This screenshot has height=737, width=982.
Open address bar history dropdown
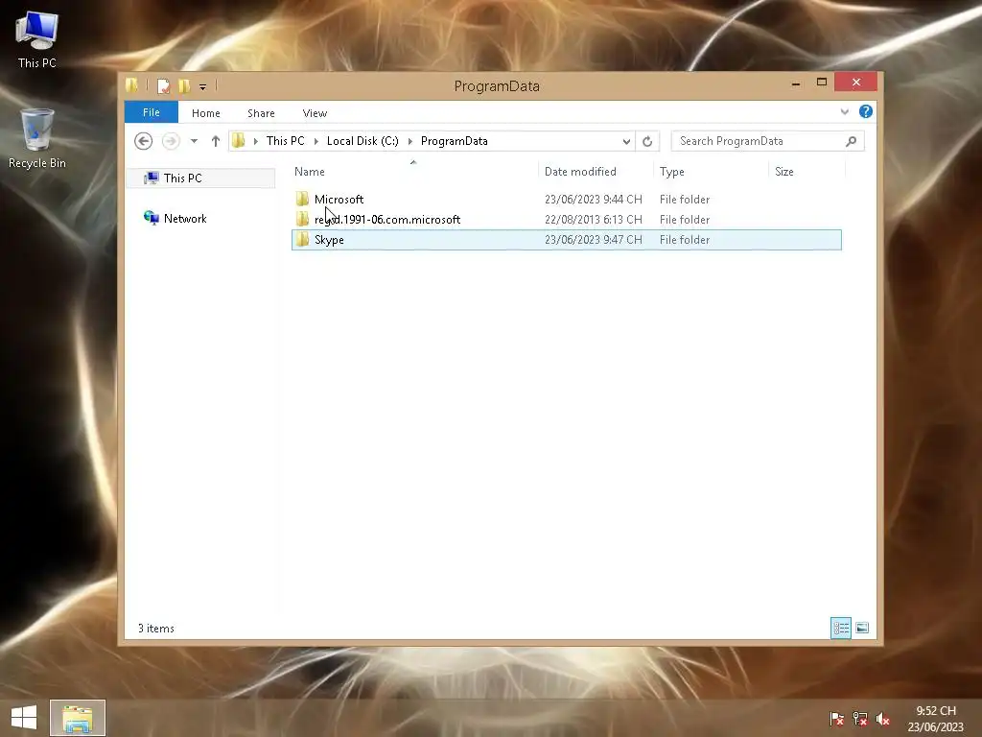coord(626,141)
